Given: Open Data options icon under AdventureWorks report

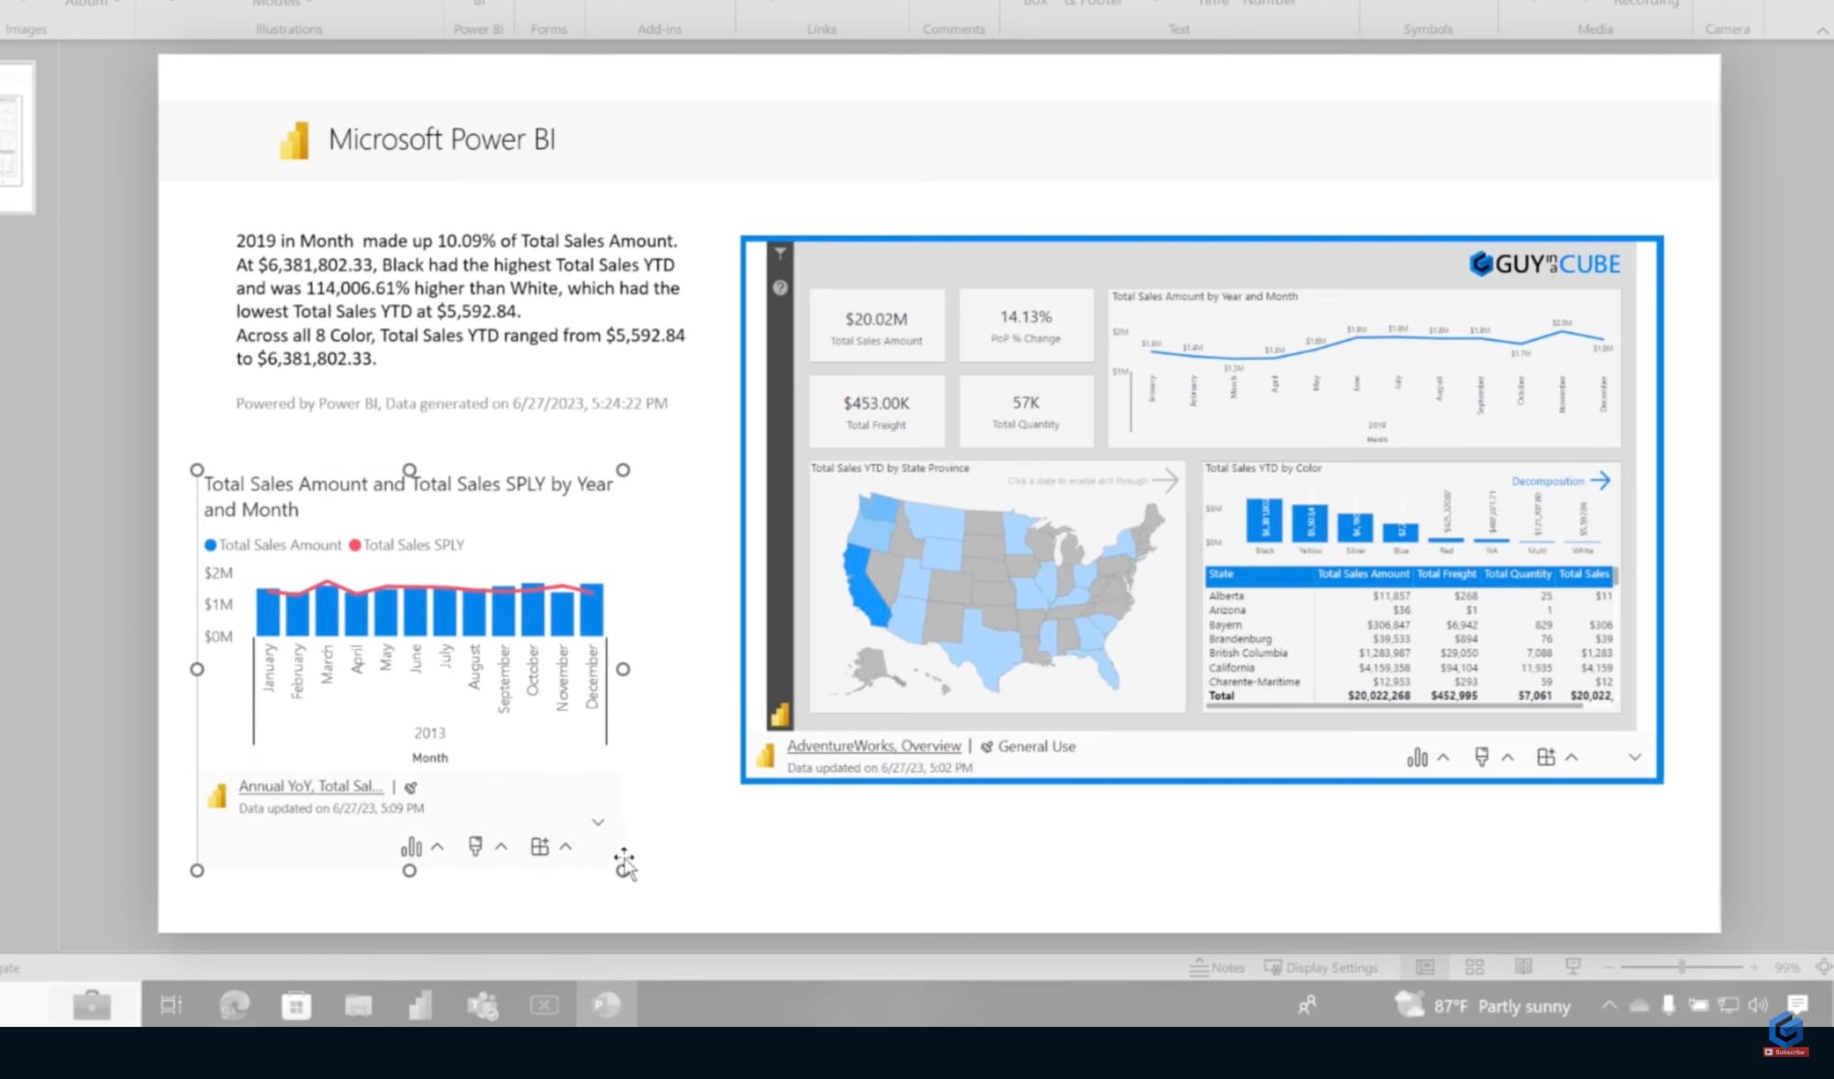Looking at the screenshot, I should coord(1418,757).
